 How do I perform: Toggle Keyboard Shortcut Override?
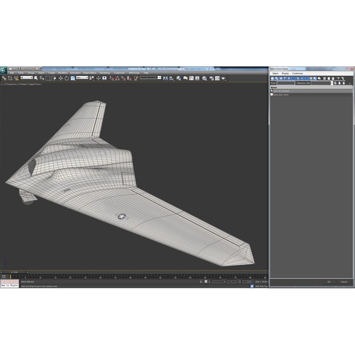click(x=105, y=78)
